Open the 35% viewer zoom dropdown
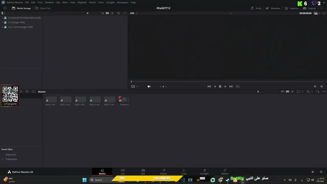327x184 pixels. tap(134, 13)
